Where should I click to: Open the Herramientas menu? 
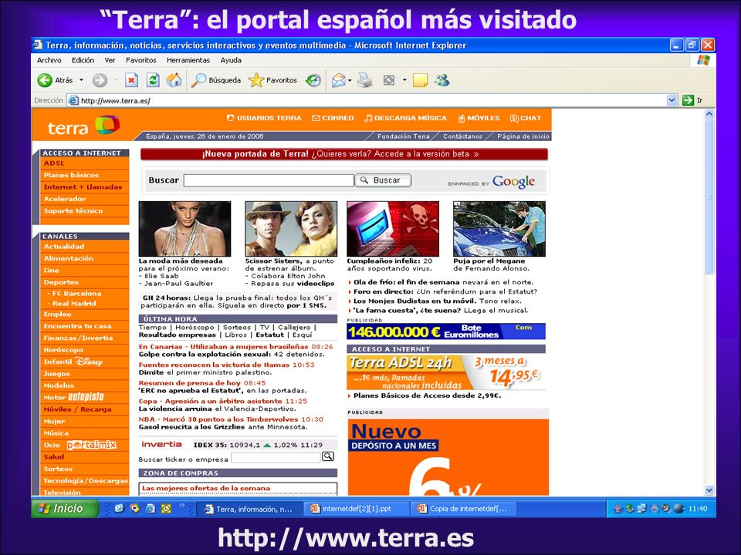pyautogui.click(x=188, y=60)
